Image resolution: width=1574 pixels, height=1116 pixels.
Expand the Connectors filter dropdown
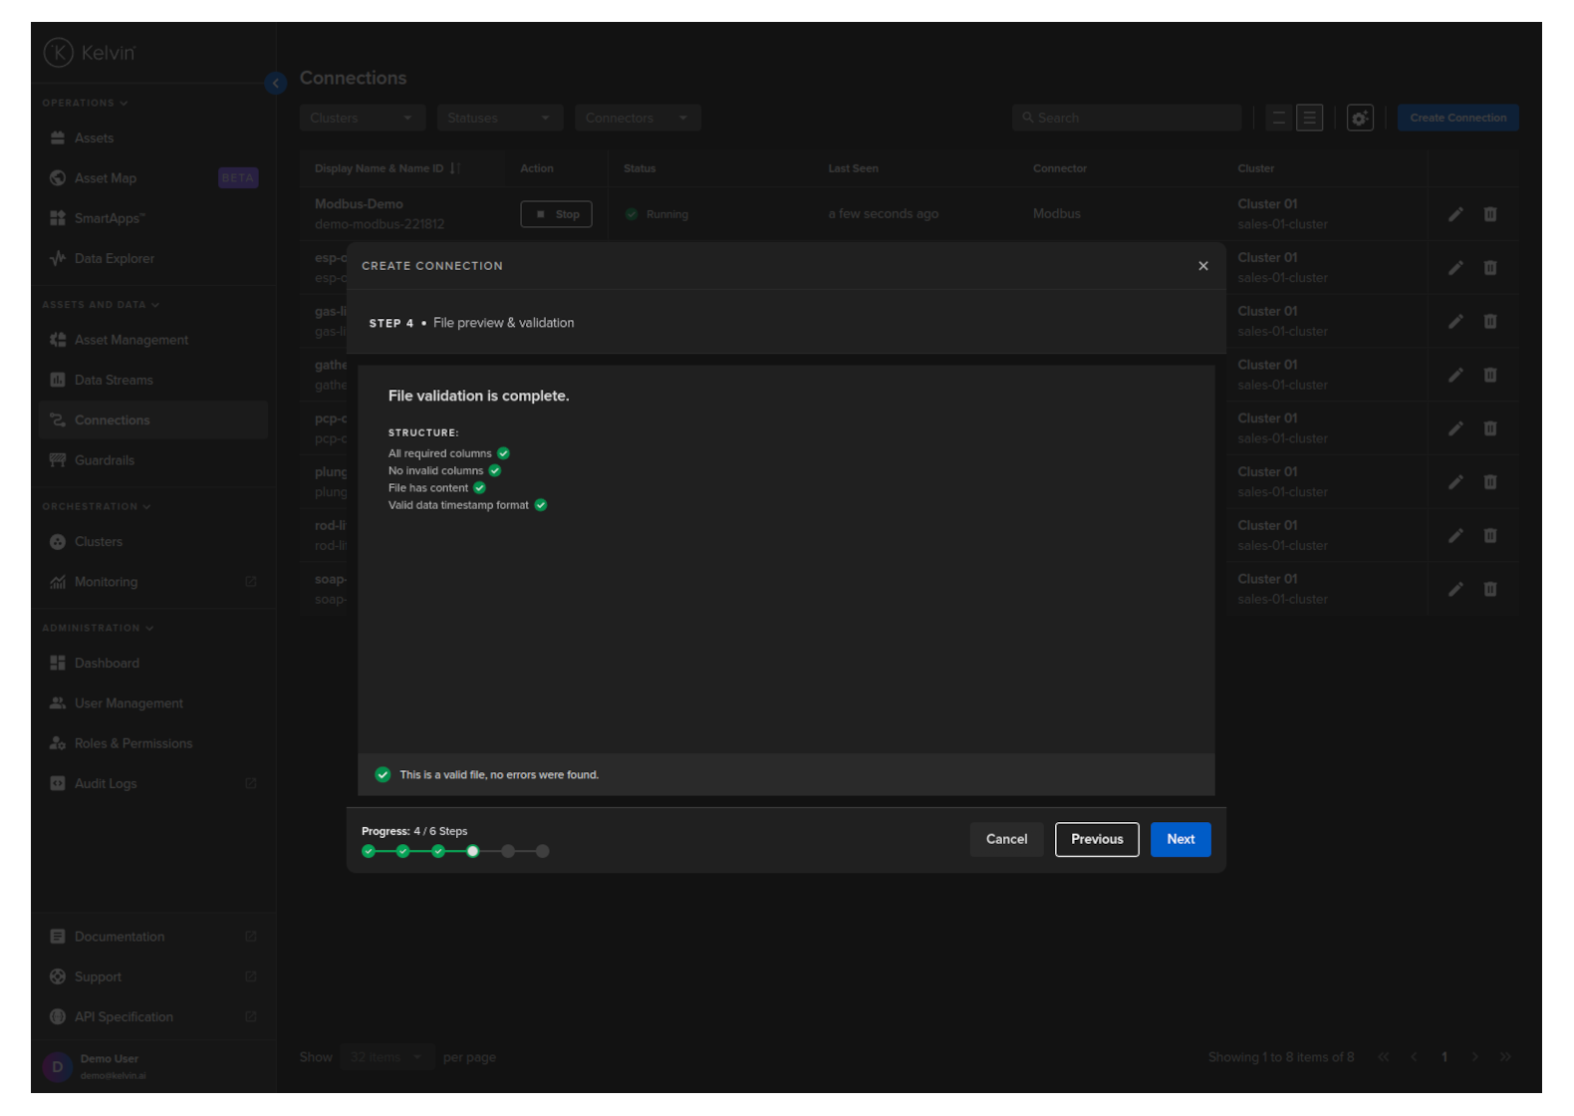(x=638, y=118)
